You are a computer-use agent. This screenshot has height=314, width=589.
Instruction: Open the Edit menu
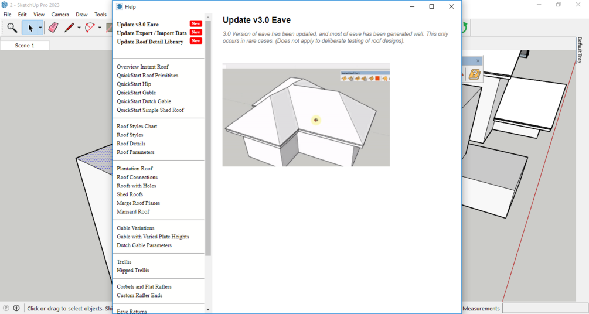(x=22, y=15)
